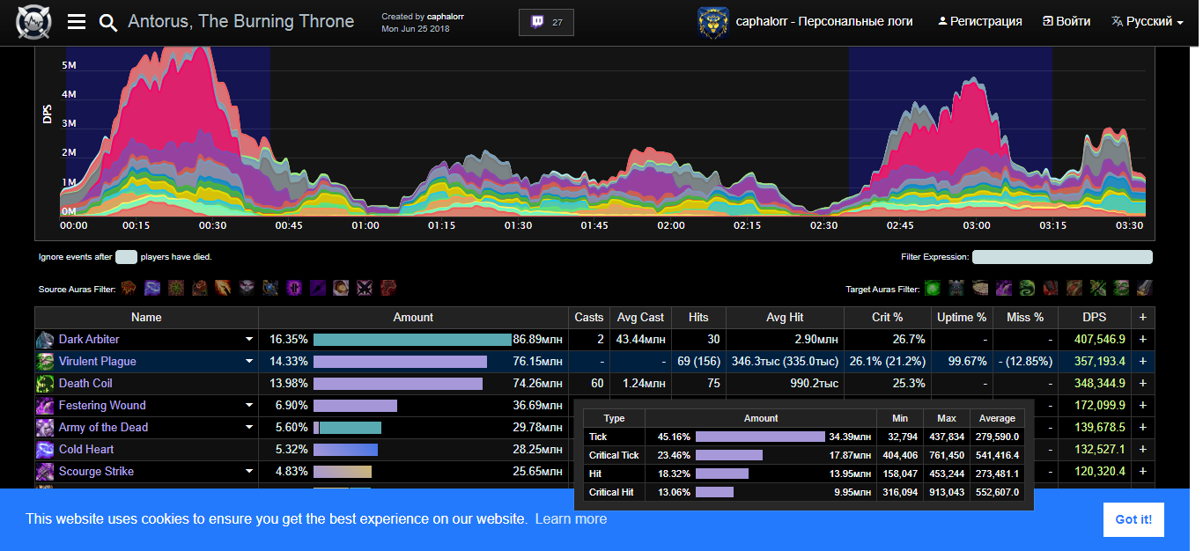
Task: Click the first Source Auras Filter icon
Action: pos(129,288)
